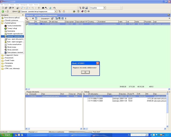Sort by Data wystaw. column header

click(70, 22)
